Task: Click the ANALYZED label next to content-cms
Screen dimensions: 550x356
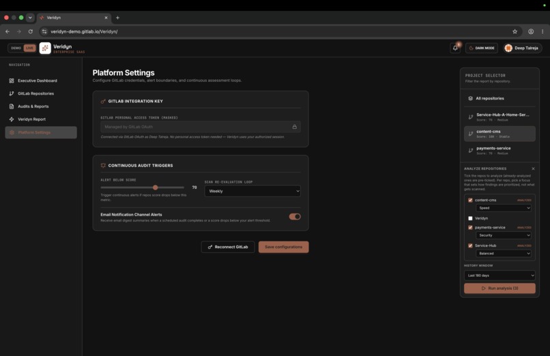Action: [524, 201]
